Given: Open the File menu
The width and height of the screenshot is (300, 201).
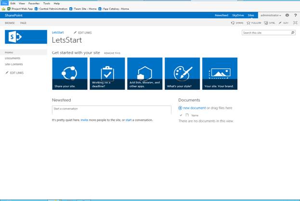Looking at the screenshot, I should click(4, 3).
